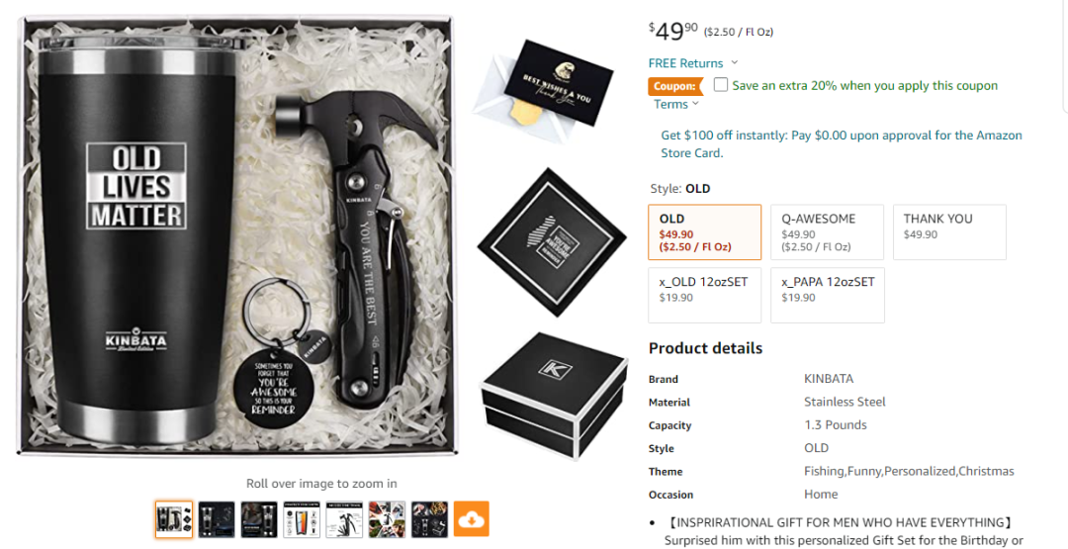Open the Amazon Store Card offer link

[842, 143]
